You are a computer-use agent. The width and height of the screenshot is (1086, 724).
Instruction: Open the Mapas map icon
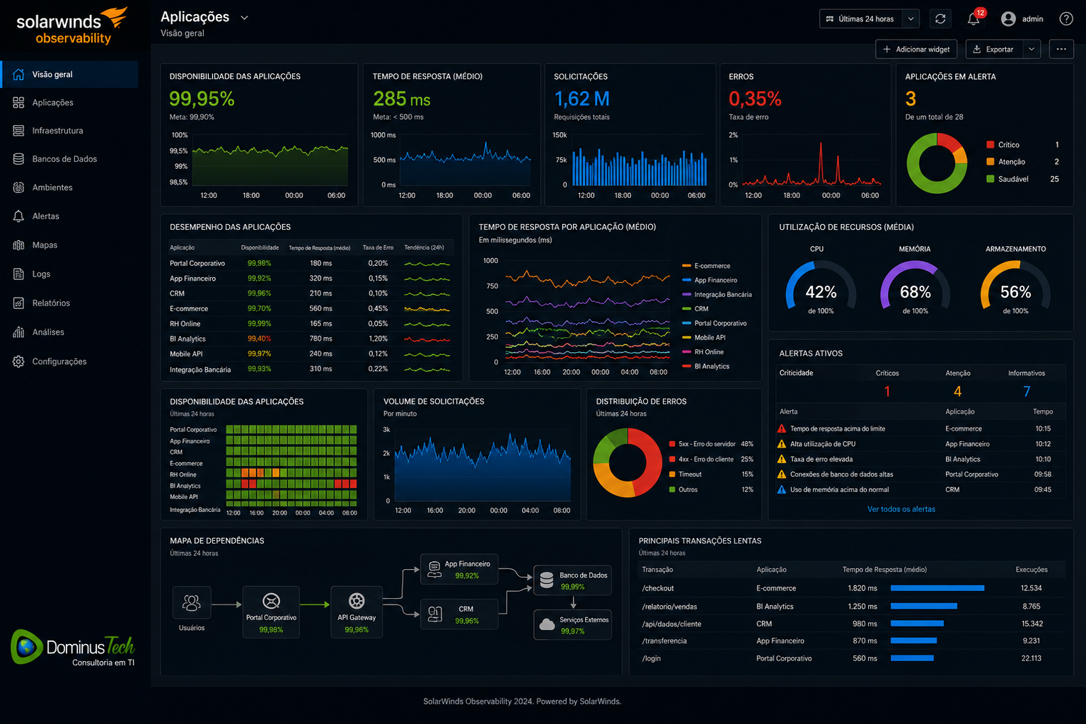click(18, 245)
